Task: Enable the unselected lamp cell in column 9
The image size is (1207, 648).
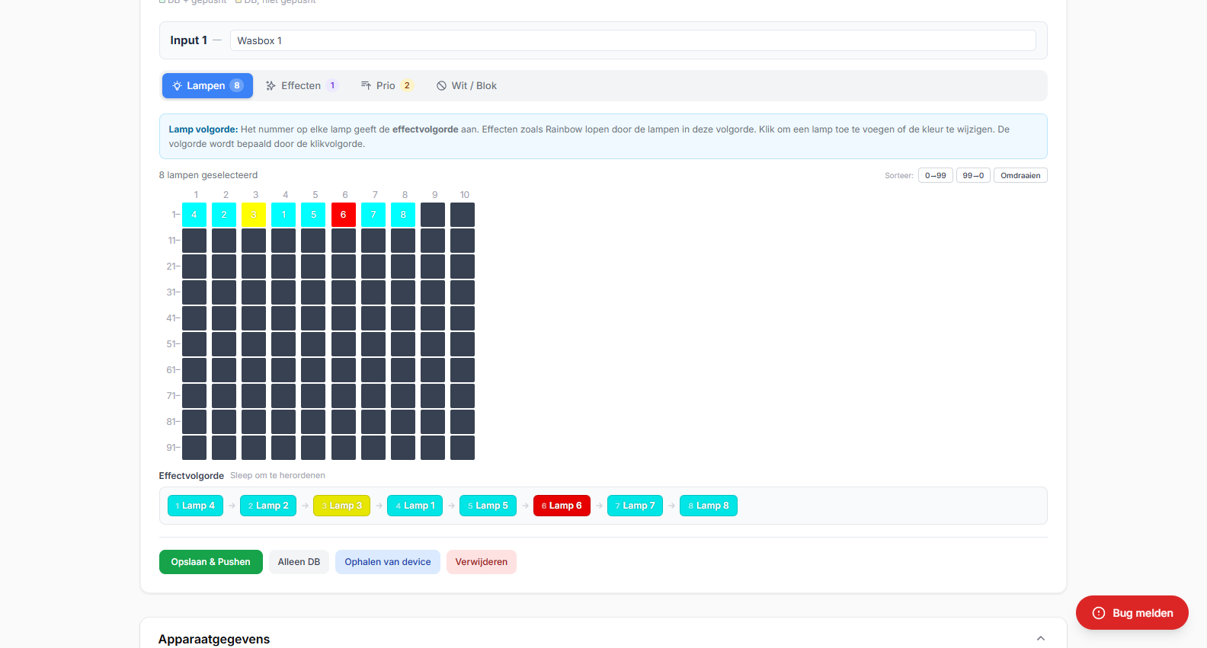Action: (x=433, y=215)
